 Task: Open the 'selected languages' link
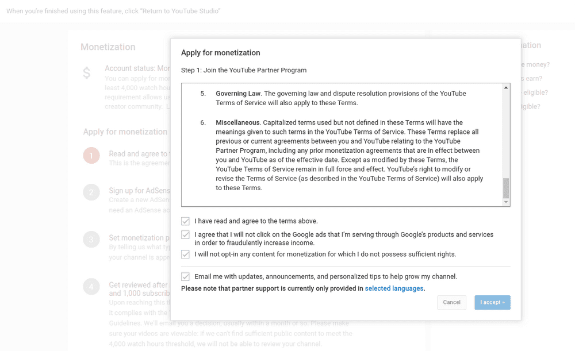[x=394, y=288]
